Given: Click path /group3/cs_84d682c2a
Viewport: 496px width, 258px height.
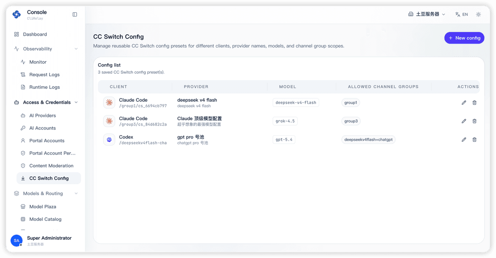Looking at the screenshot, I should (x=143, y=125).
